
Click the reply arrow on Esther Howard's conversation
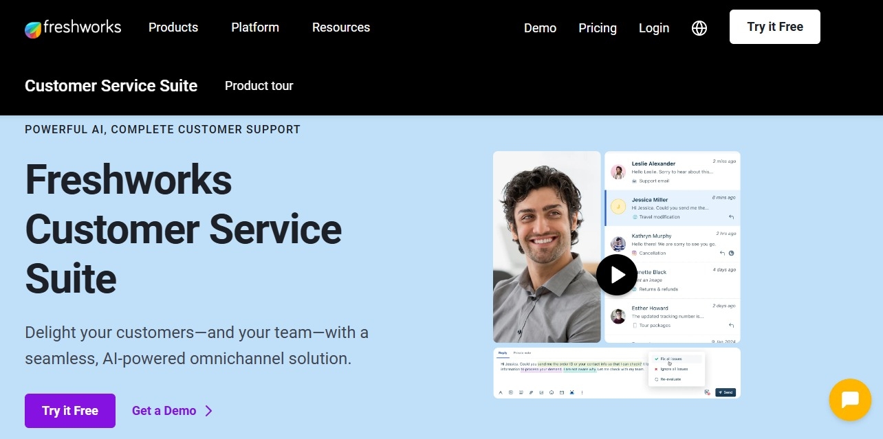point(732,325)
